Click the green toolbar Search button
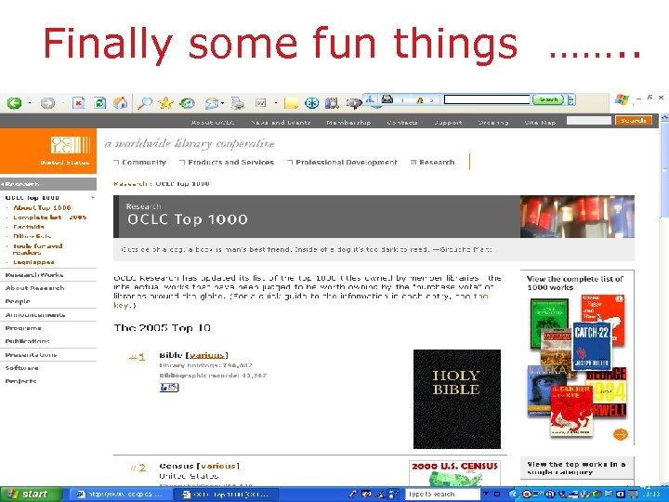The height and width of the screenshot is (502, 669). (548, 99)
